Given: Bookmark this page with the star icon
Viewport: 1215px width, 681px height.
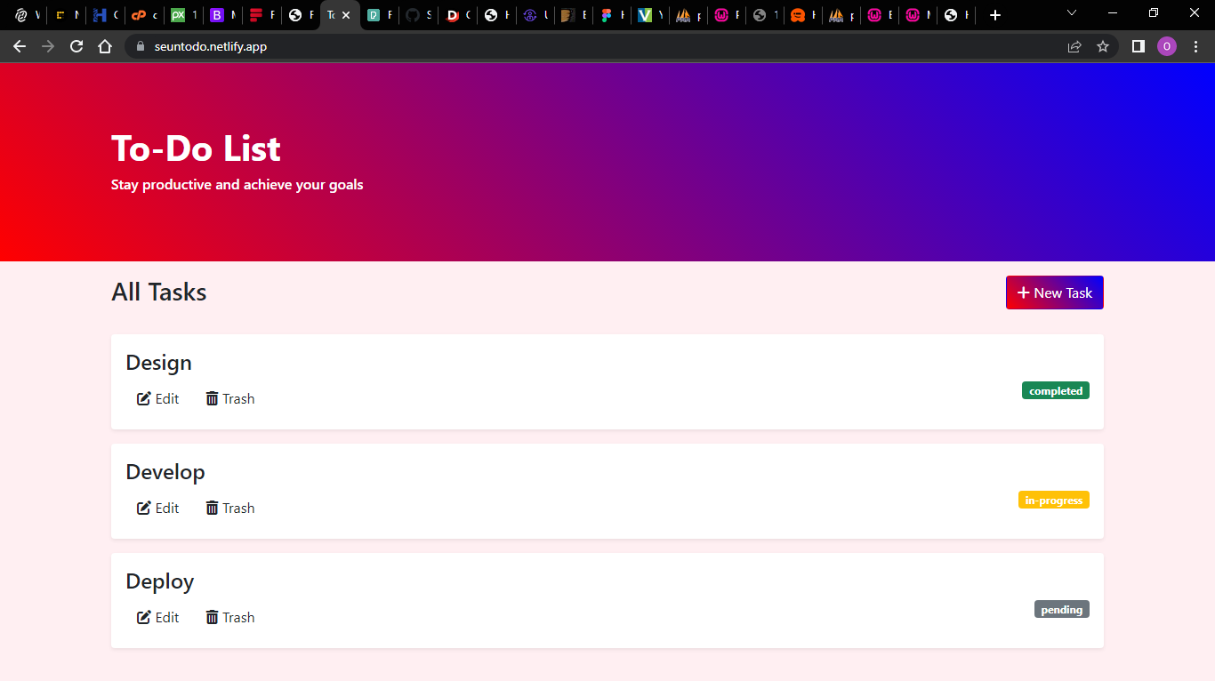Looking at the screenshot, I should point(1103,46).
